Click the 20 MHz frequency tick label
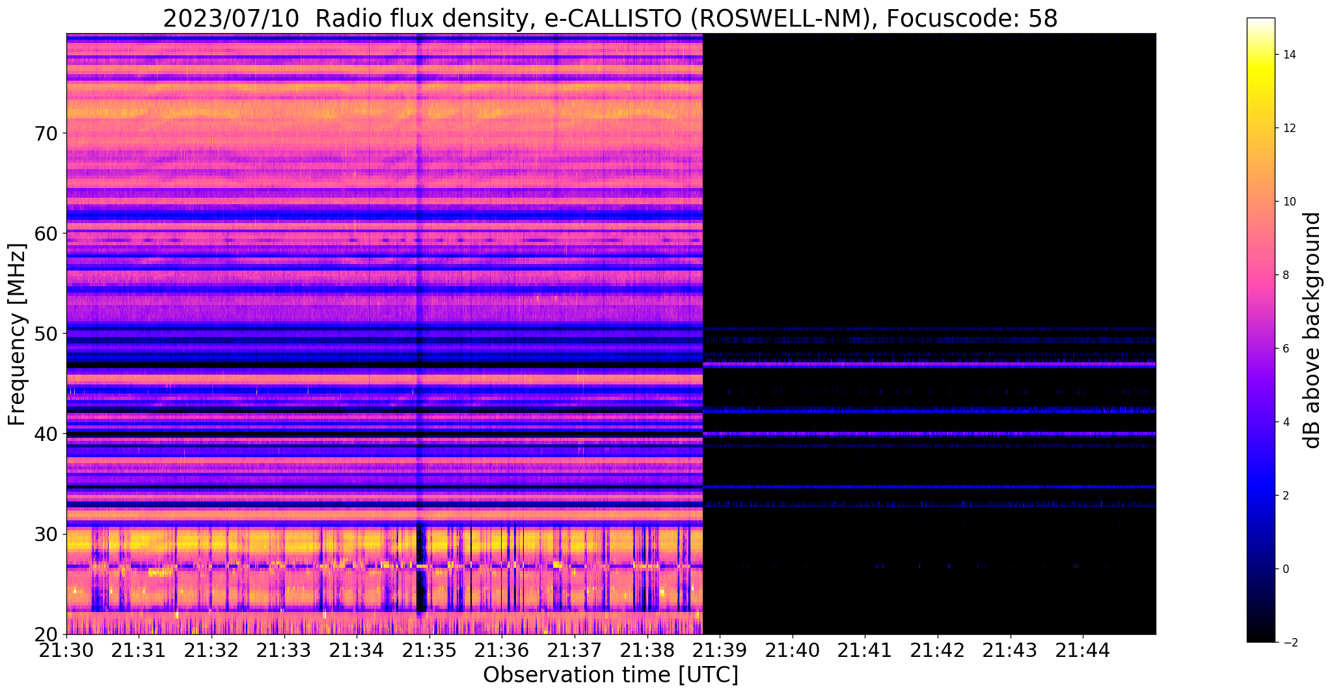This screenshot has height=694, width=1332. 45,634
